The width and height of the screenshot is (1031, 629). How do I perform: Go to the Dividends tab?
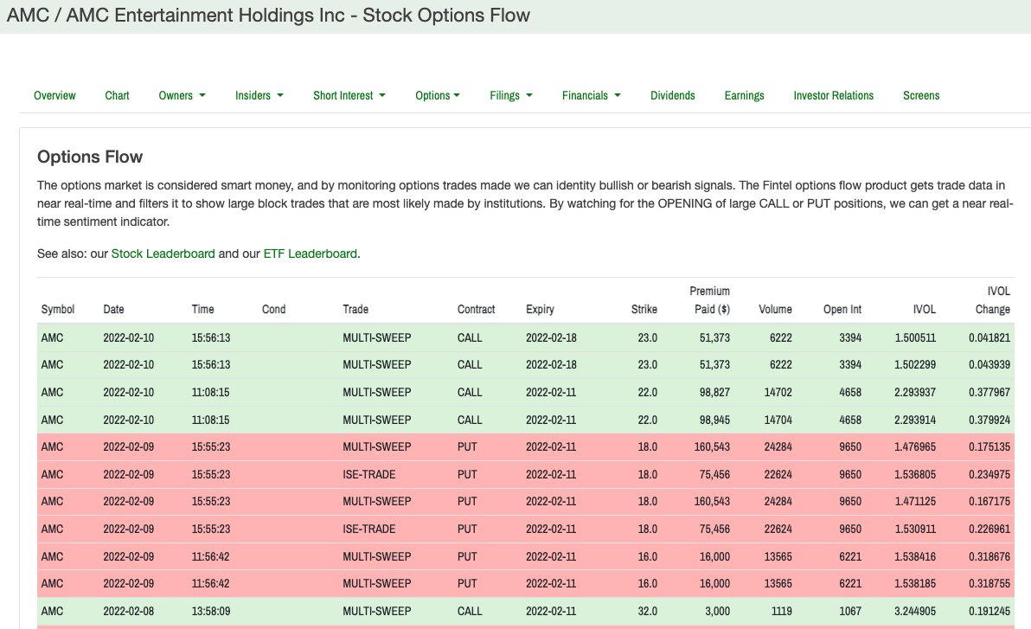coord(673,95)
